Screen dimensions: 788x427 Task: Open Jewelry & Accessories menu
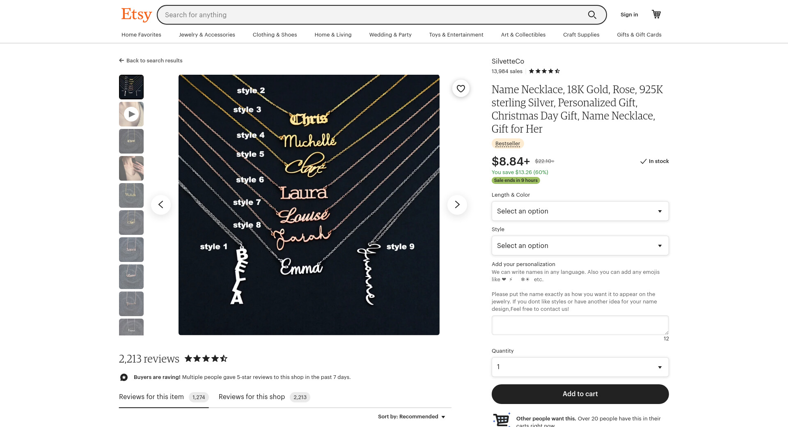(x=207, y=34)
